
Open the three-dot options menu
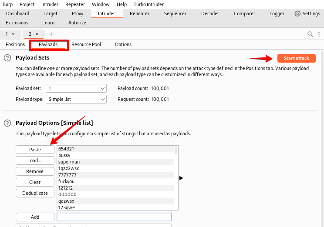(319, 34)
